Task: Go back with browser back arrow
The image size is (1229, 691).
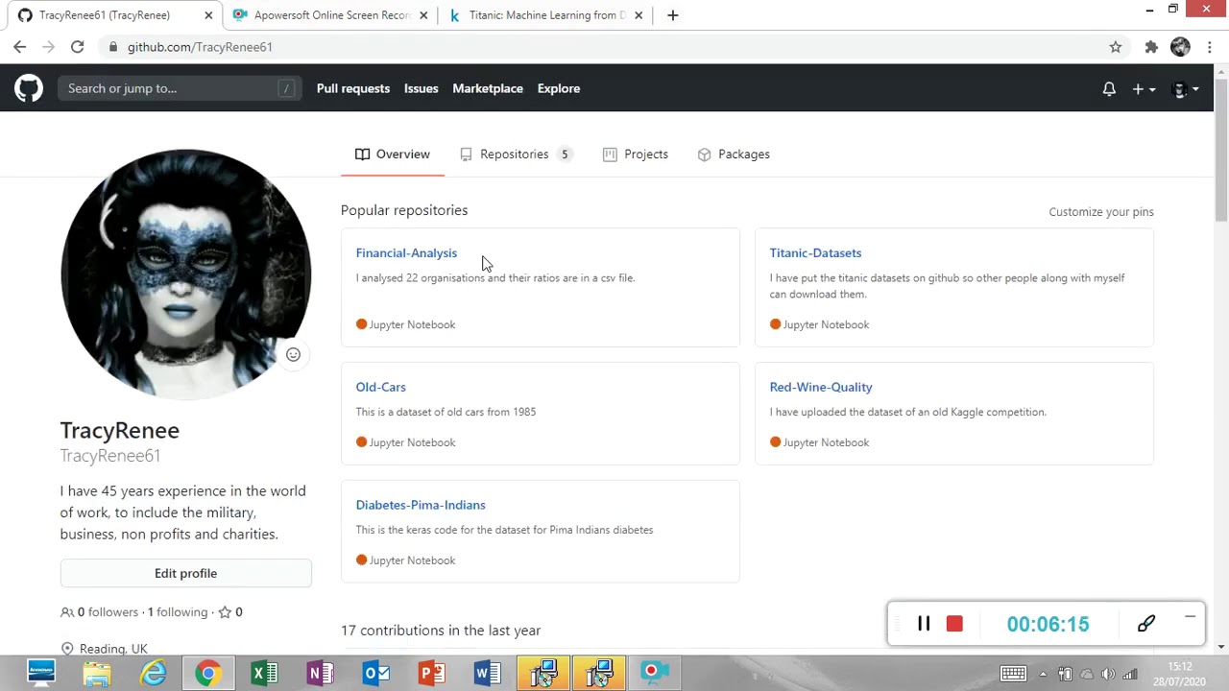Action: click(x=20, y=47)
